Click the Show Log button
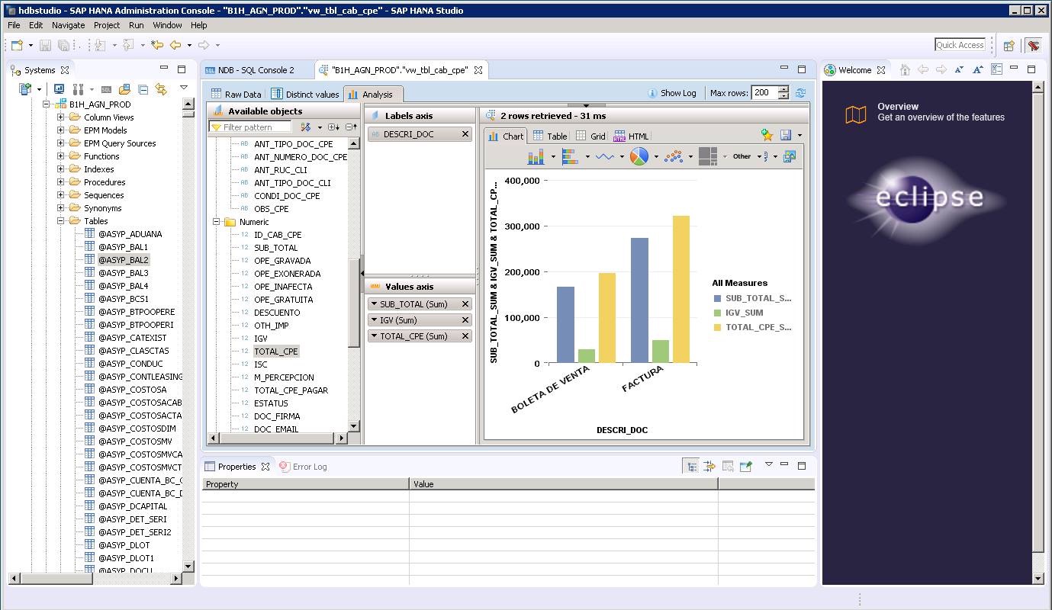The image size is (1052, 610). [671, 93]
